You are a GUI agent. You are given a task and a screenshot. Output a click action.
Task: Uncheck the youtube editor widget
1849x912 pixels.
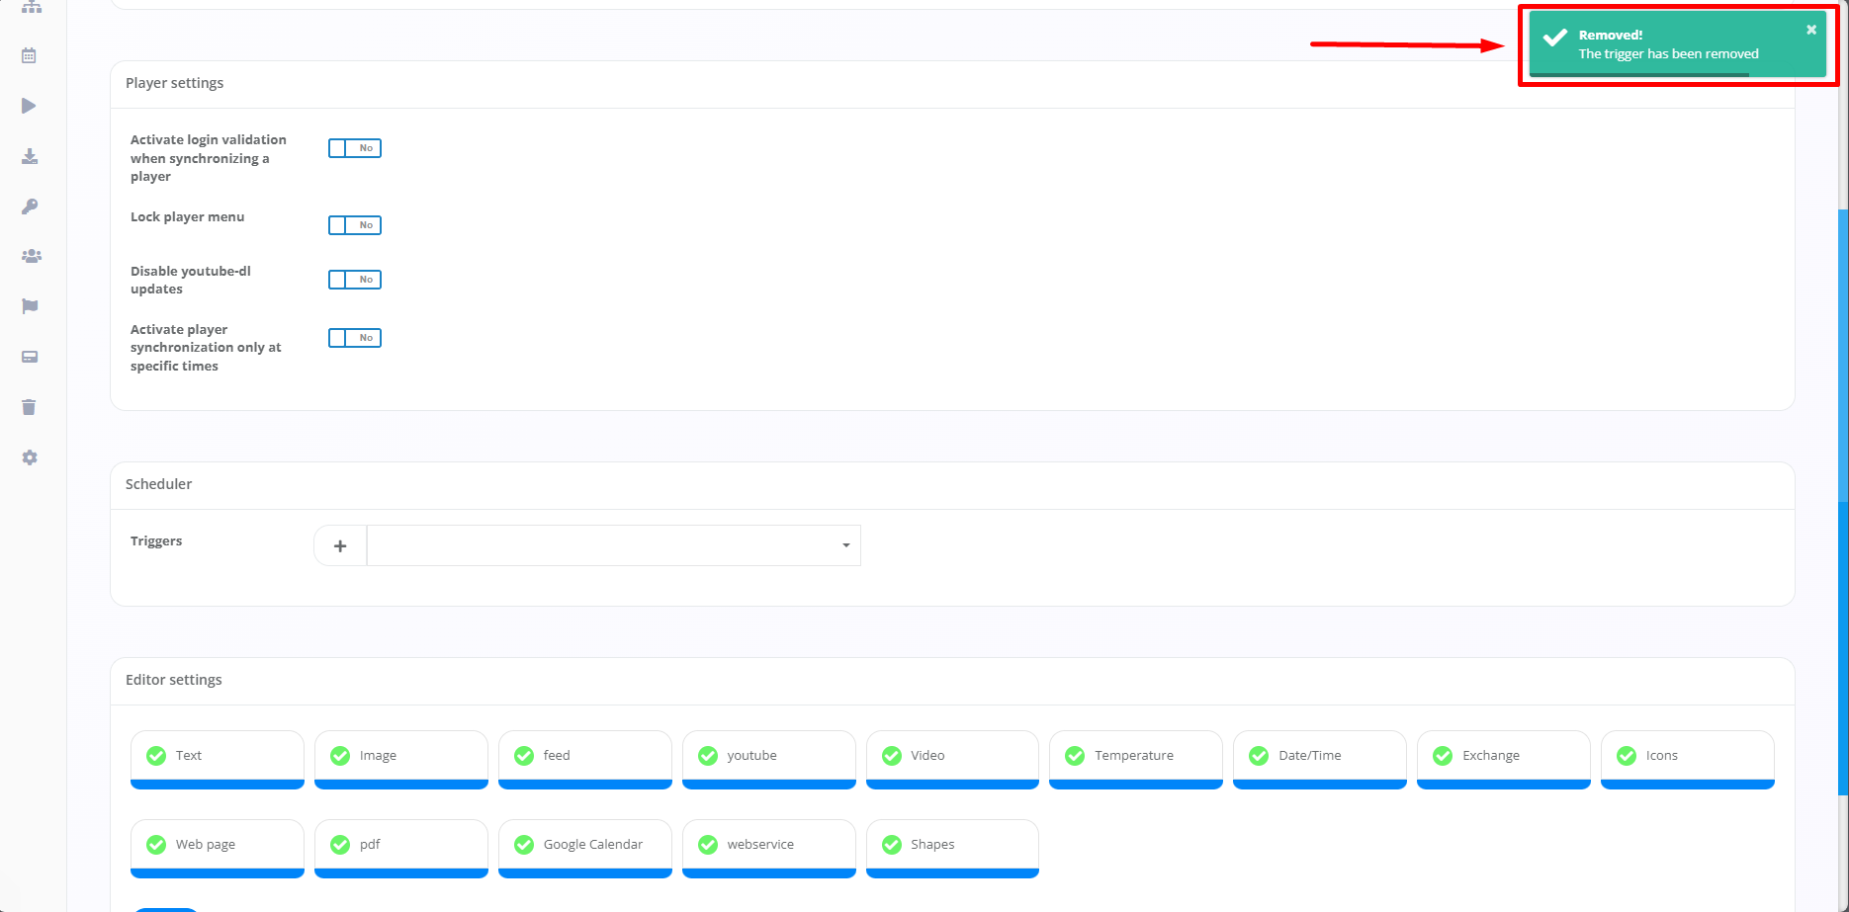708,756
